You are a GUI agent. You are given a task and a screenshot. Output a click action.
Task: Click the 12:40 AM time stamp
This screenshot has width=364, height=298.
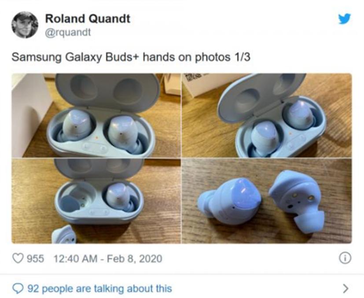pyautogui.click(x=75, y=258)
